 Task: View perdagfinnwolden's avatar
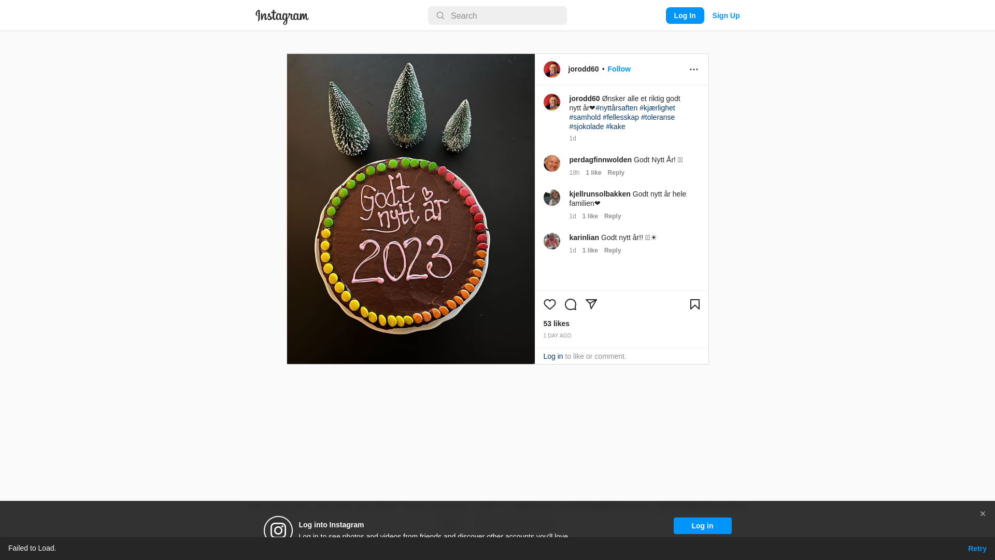(551, 163)
